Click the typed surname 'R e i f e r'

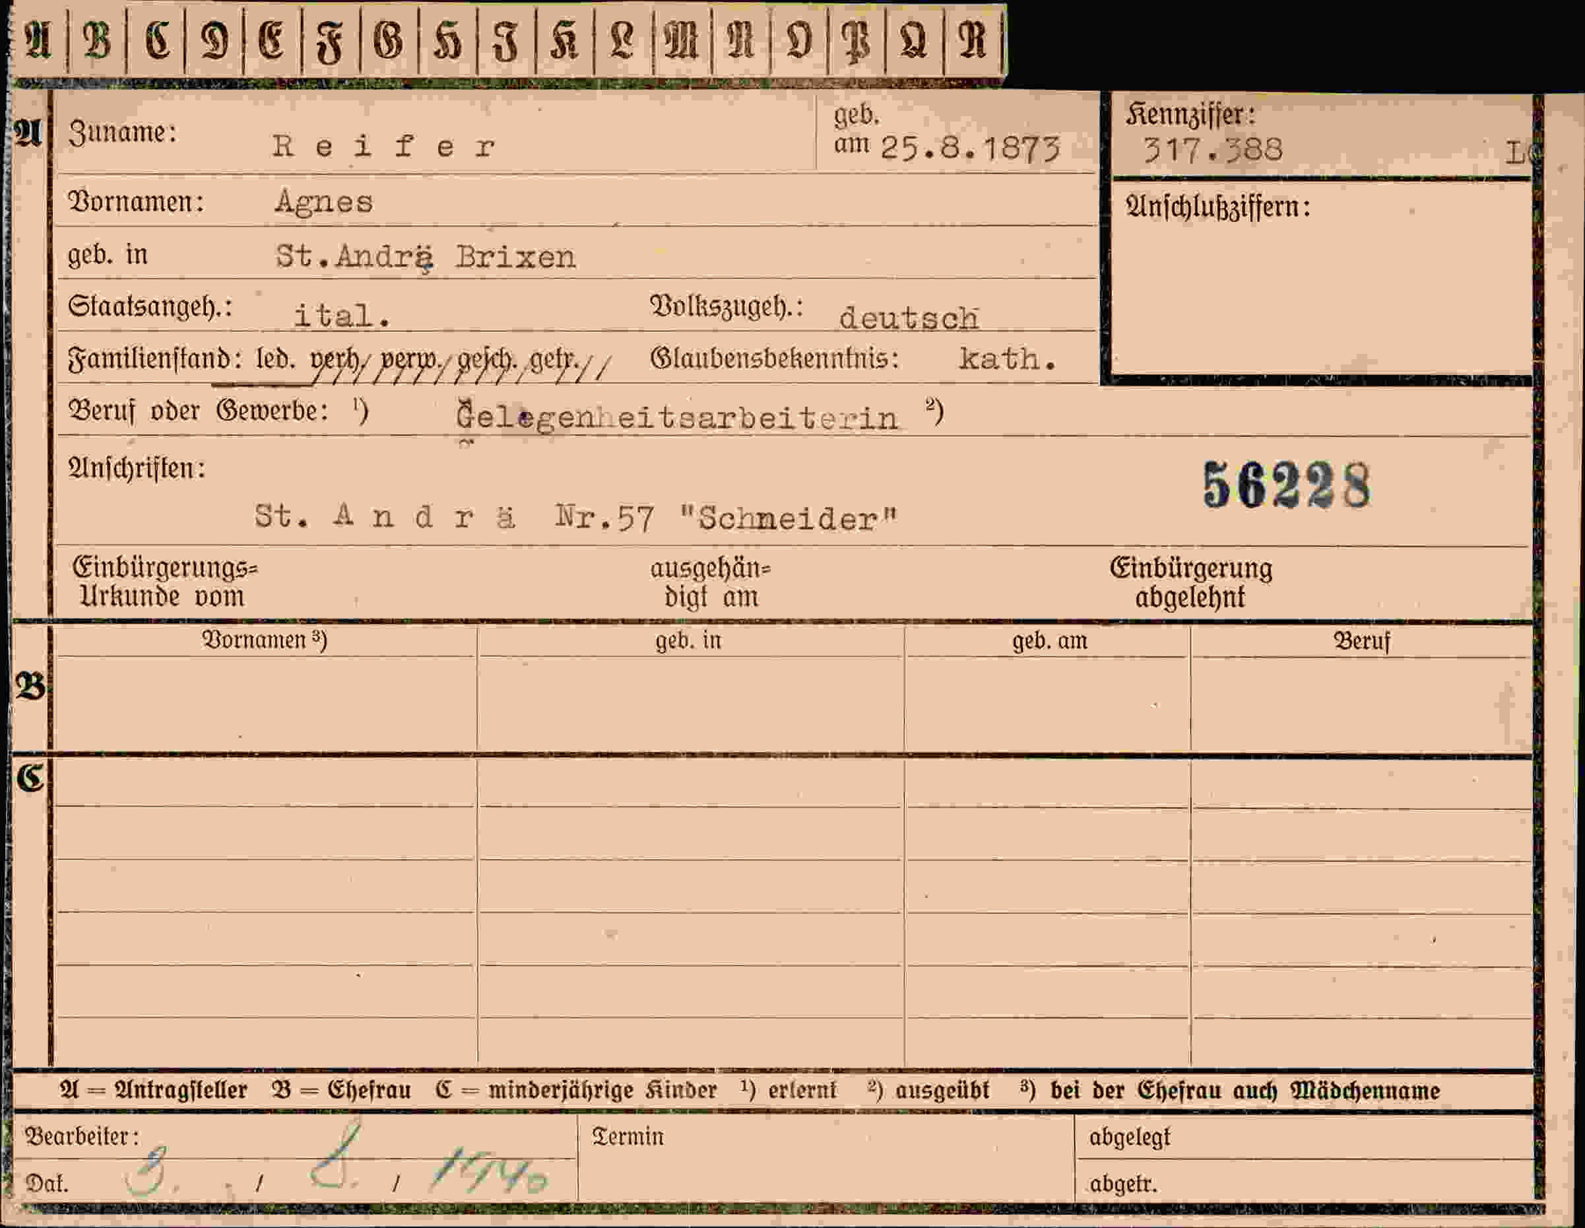point(385,147)
